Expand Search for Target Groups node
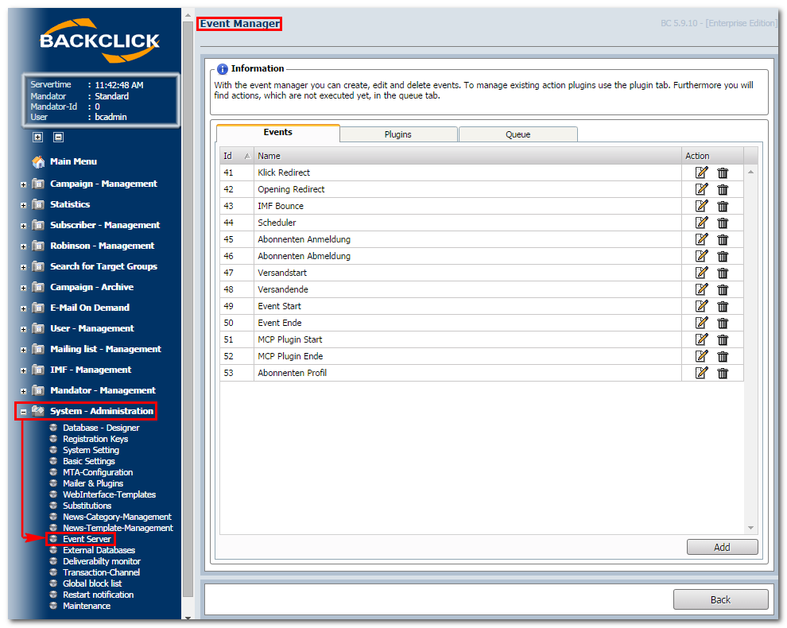This screenshot has width=787, height=628. point(23,267)
